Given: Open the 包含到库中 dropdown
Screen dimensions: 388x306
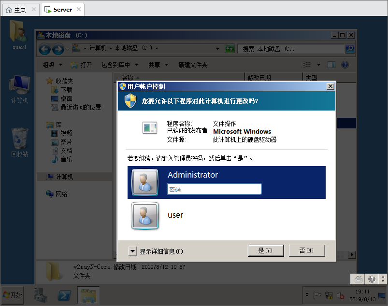Looking at the screenshot, I should point(120,65).
